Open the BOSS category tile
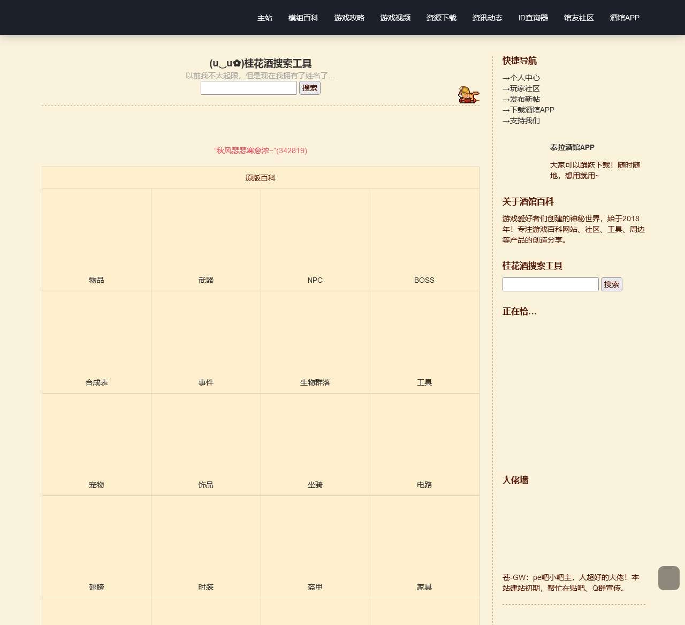 tap(424, 239)
